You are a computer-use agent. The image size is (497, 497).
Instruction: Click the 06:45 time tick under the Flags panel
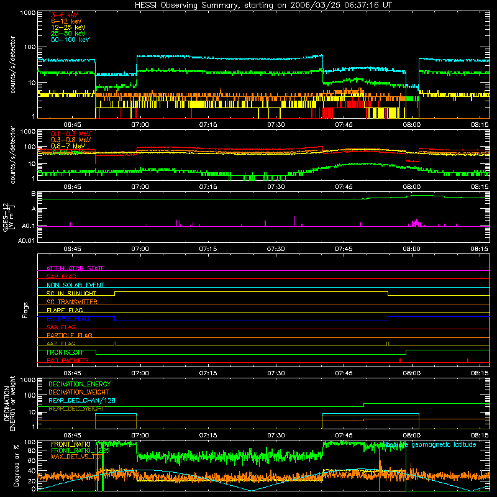pos(72,373)
